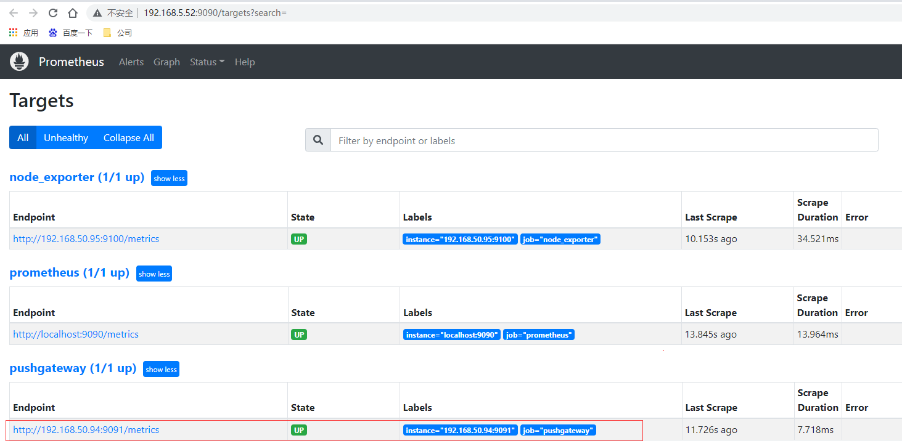Open the 公司 bookmark folder
The height and width of the screenshot is (446, 902).
pyautogui.click(x=117, y=33)
